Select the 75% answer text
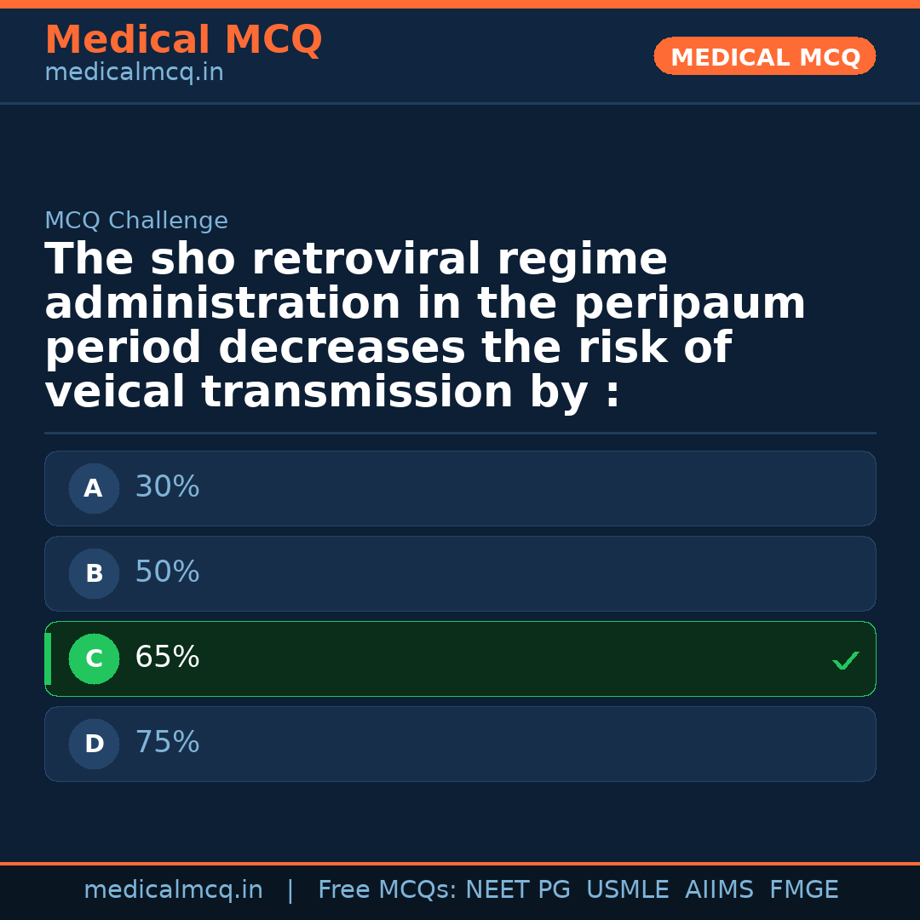This screenshot has height=920, width=920. click(x=167, y=743)
